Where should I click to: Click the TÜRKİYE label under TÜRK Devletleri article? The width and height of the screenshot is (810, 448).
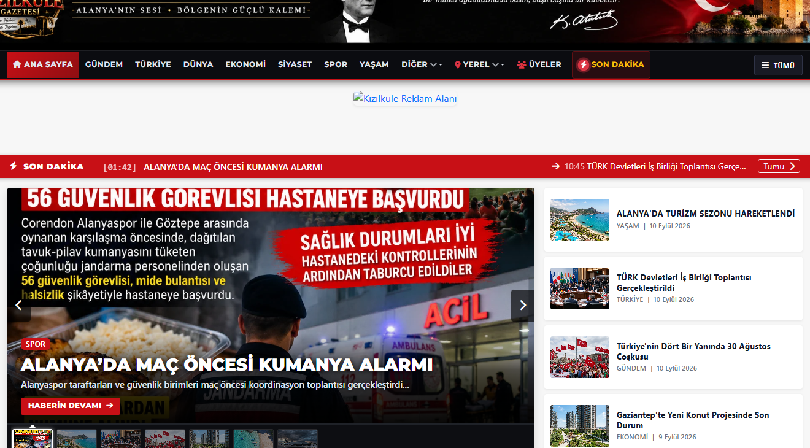[x=630, y=299]
